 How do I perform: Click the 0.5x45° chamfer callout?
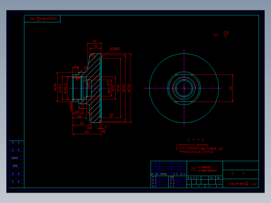(x=115, y=48)
